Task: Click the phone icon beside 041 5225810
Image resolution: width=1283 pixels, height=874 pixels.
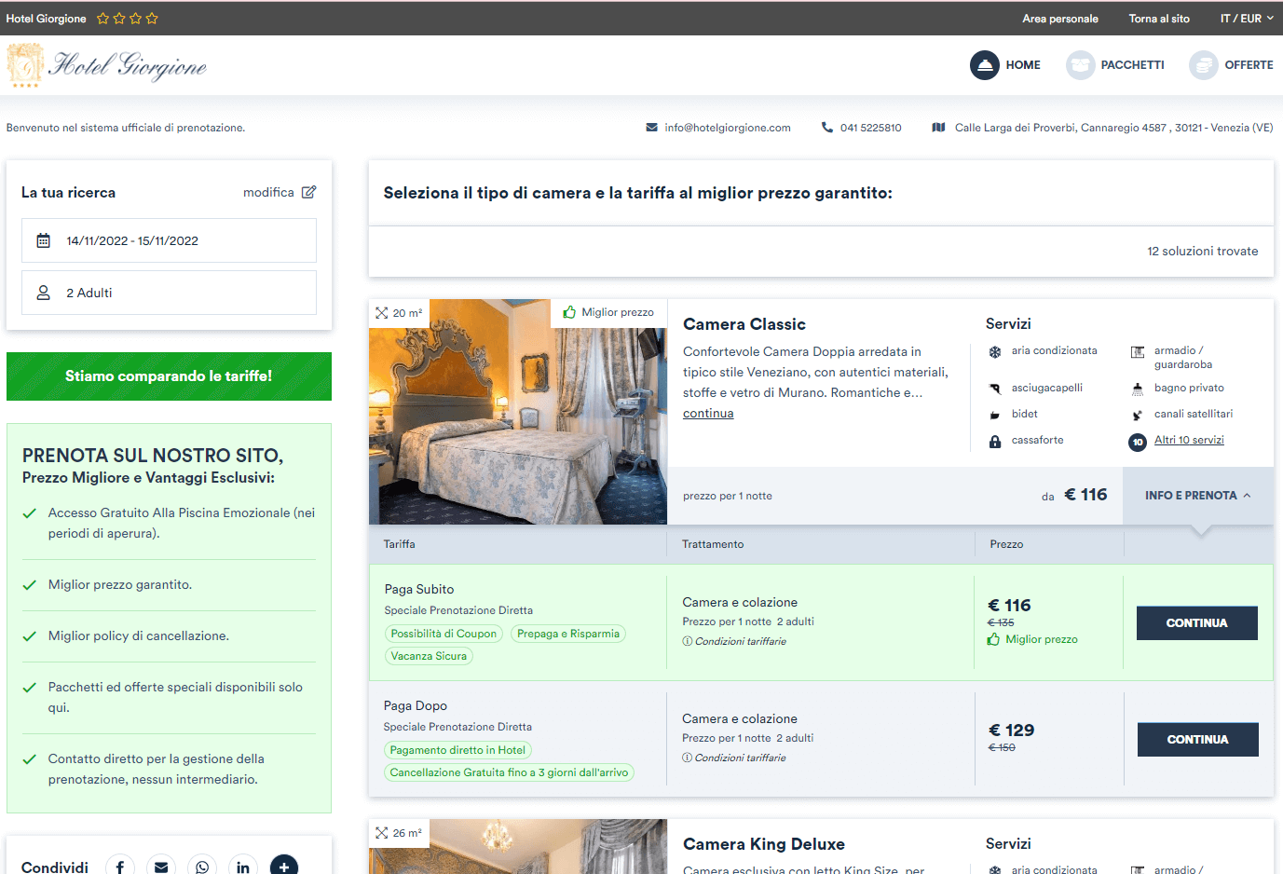Action: [827, 128]
